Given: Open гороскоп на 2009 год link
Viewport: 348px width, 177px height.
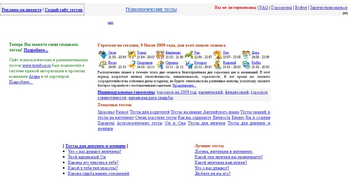Looking at the screenshot, I should click(177, 92).
